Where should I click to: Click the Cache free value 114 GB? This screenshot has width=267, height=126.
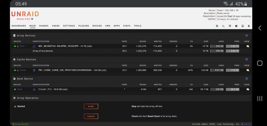point(233,70)
